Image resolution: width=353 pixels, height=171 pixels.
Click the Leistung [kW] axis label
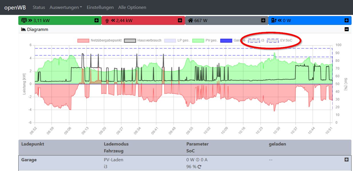pos(24,84)
